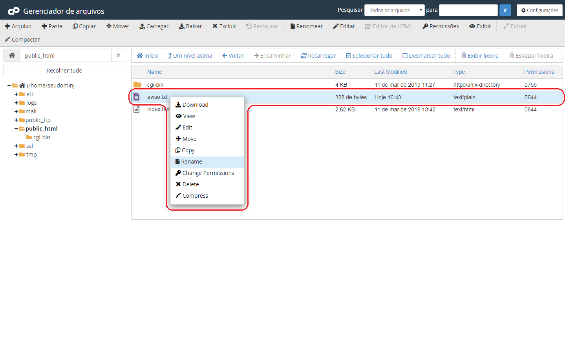Sort the list by Name column

[154, 72]
